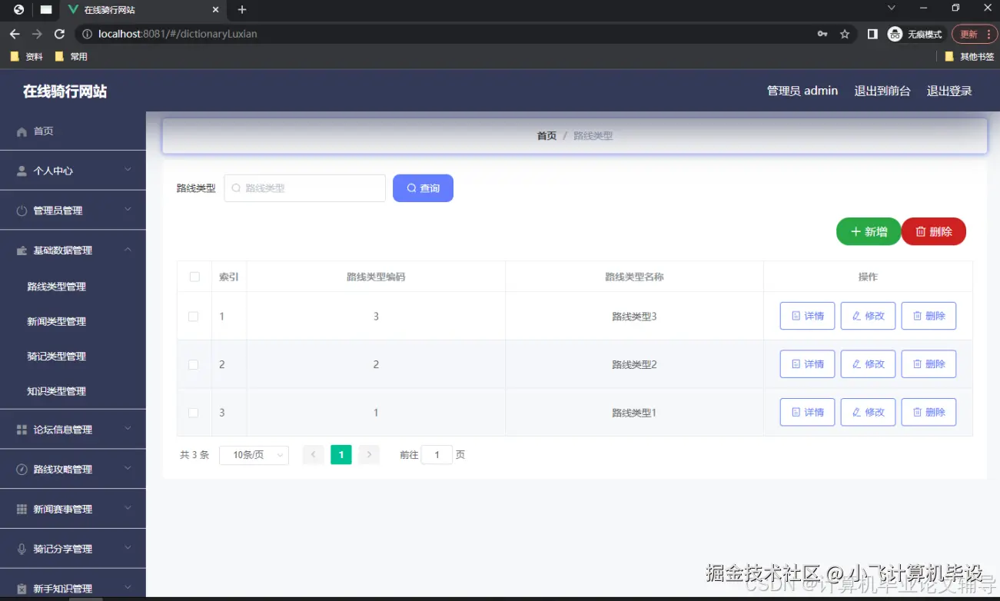1000x601 pixels.
Task: Check the box for row 路线类型3
Action: [194, 317]
